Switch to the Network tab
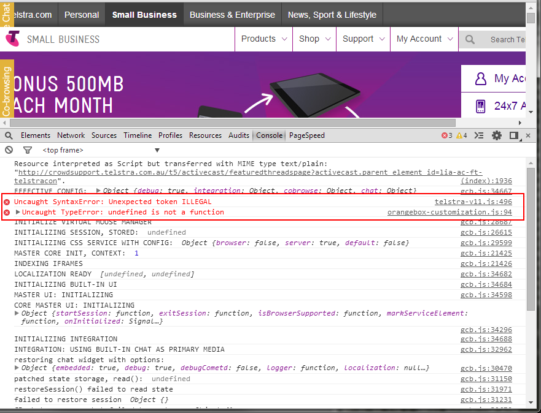The height and width of the screenshot is (413, 541). coord(71,135)
